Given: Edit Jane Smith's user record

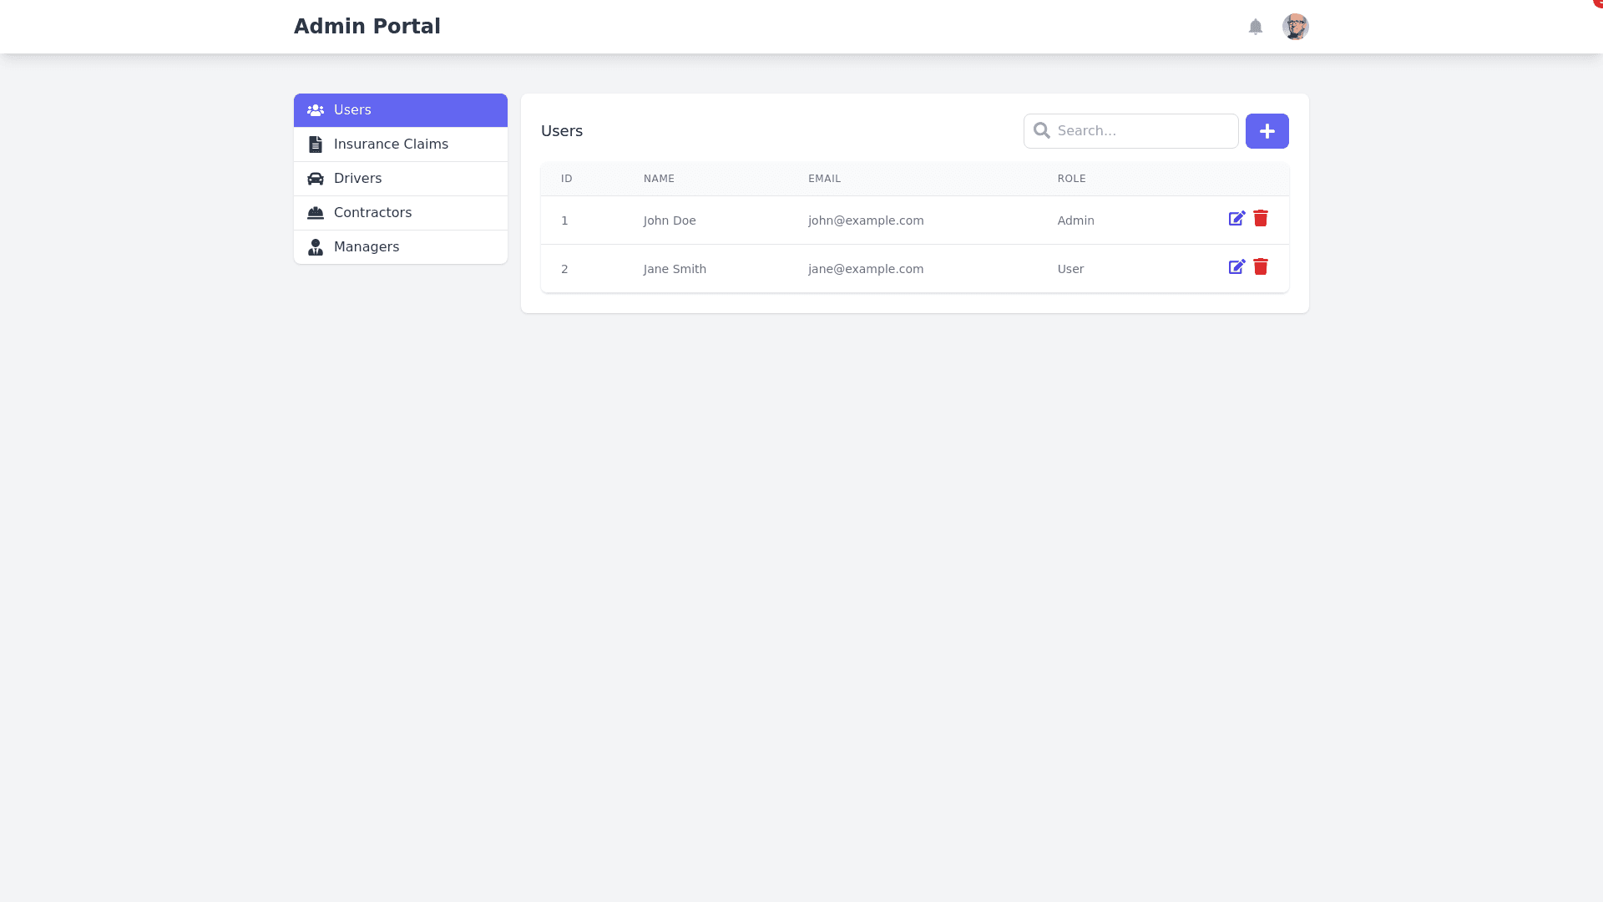Looking at the screenshot, I should pyautogui.click(x=1236, y=267).
